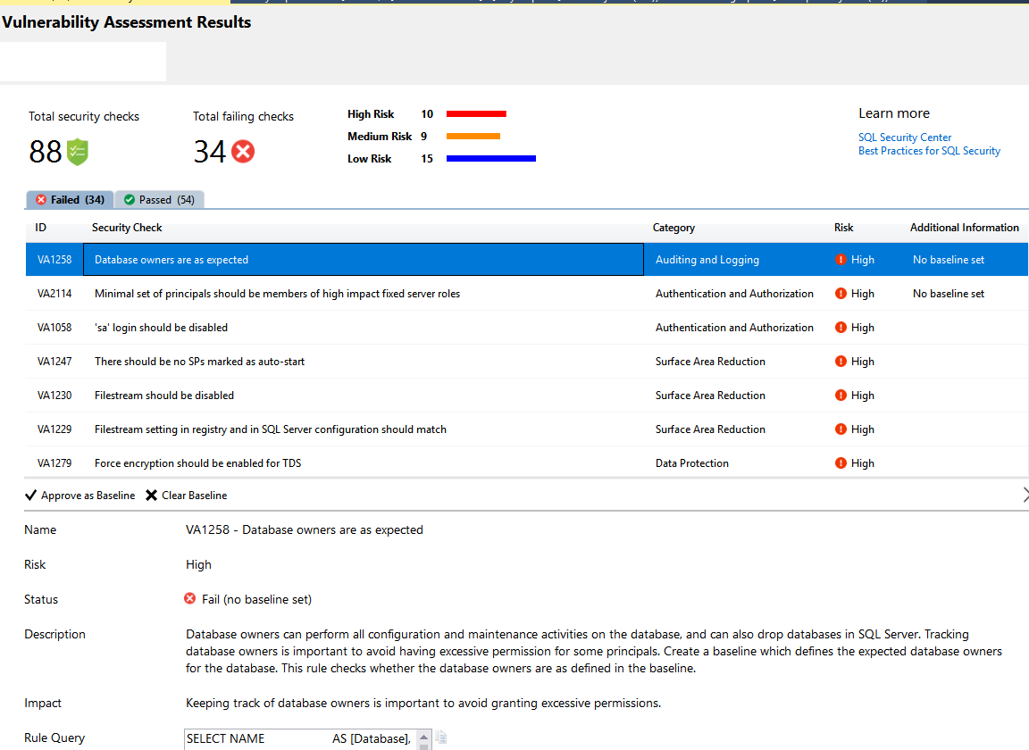Screen dimensions: 1029x750
Task: Click the red X icon beside 34
Action: 243,152
